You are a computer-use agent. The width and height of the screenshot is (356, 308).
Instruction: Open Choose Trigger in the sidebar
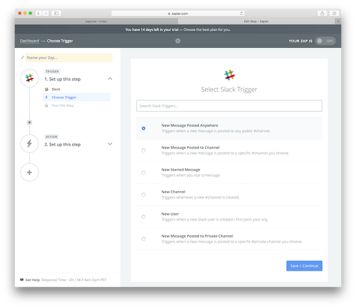point(76,97)
